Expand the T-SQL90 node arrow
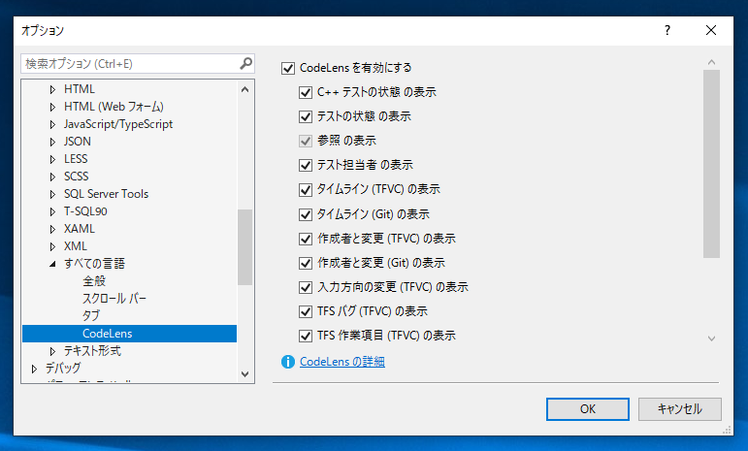Image resolution: width=748 pixels, height=451 pixels. point(52,211)
